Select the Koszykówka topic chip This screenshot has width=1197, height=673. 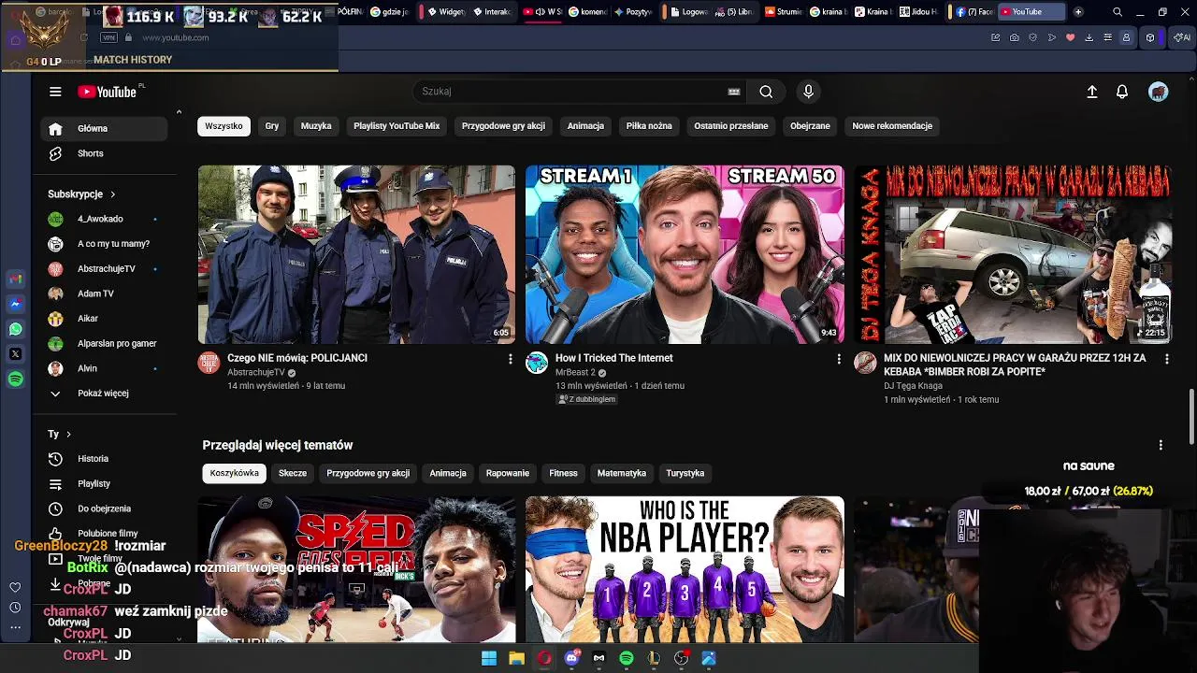(x=235, y=473)
